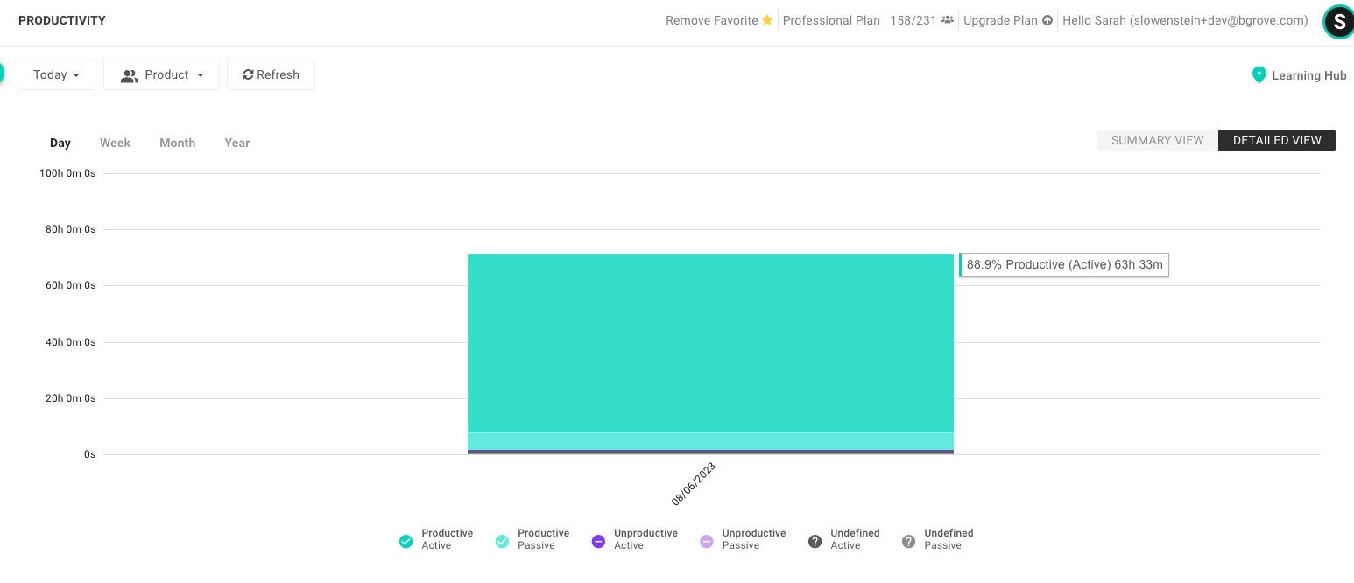Viewport: 1354px width, 583px height.
Task: Click the 60h 0m 0s axis label
Action: point(70,285)
